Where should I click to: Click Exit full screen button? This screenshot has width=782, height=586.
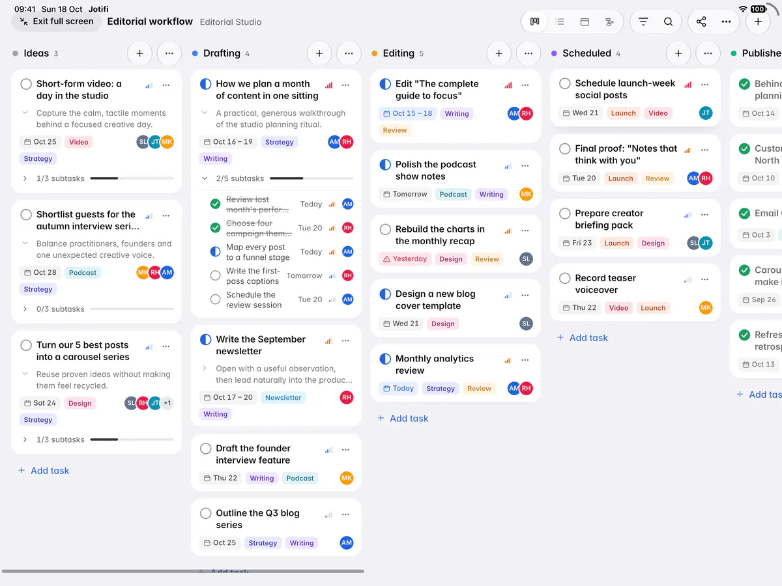pyautogui.click(x=57, y=21)
